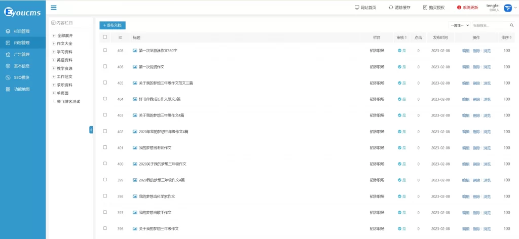Click the red 系统更新 alert icon
The image size is (519, 239).
pyautogui.click(x=459, y=8)
